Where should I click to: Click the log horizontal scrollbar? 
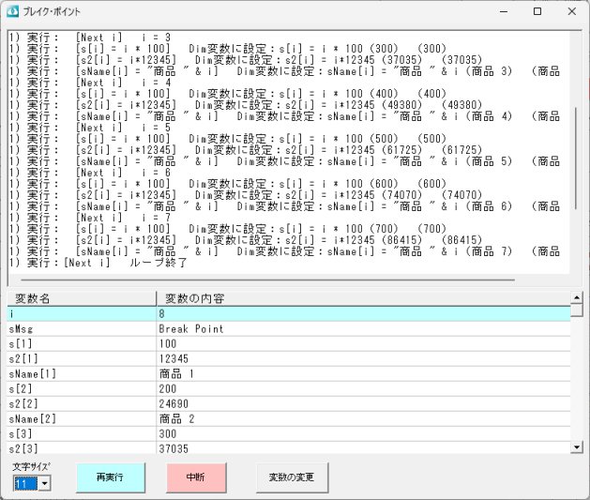click(268, 280)
